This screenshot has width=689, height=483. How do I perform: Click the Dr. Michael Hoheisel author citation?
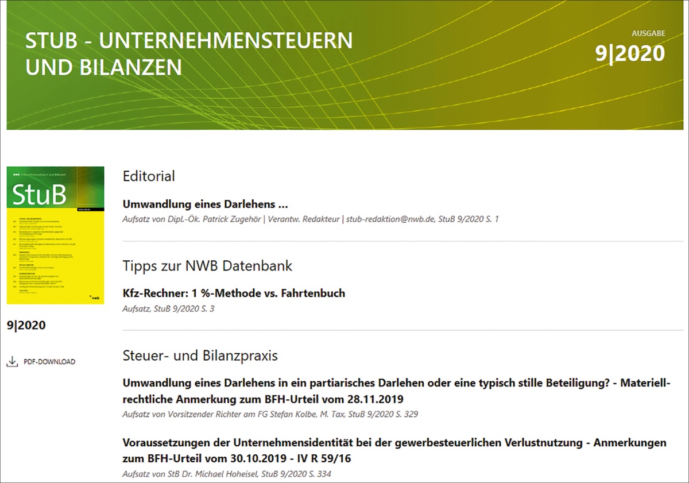click(x=227, y=474)
